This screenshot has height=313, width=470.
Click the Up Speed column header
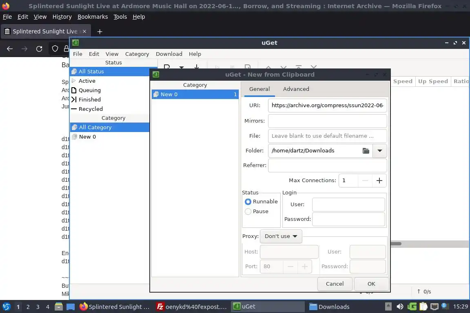[433, 82]
